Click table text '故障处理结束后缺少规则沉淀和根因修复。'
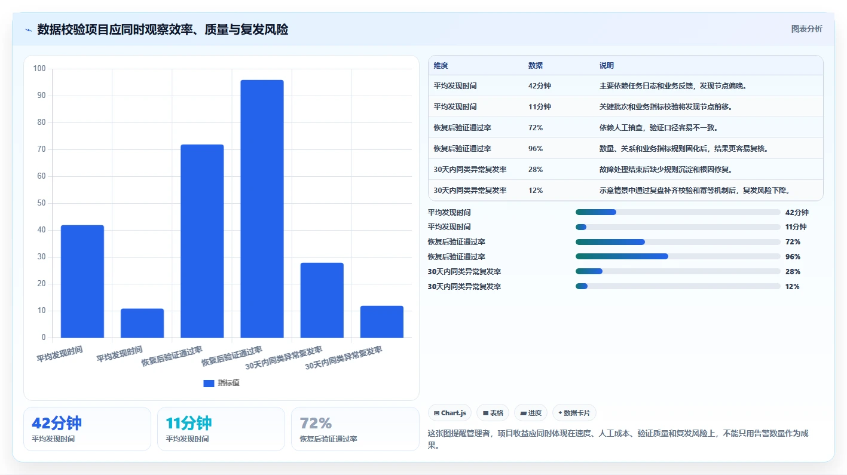 [666, 170]
